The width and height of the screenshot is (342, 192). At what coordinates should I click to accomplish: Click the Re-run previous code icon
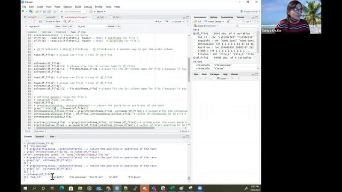[167, 21]
